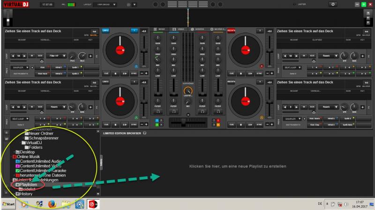Click pitch minus on top-left deck
The width and height of the screenshot is (375, 210).
pos(142,73)
